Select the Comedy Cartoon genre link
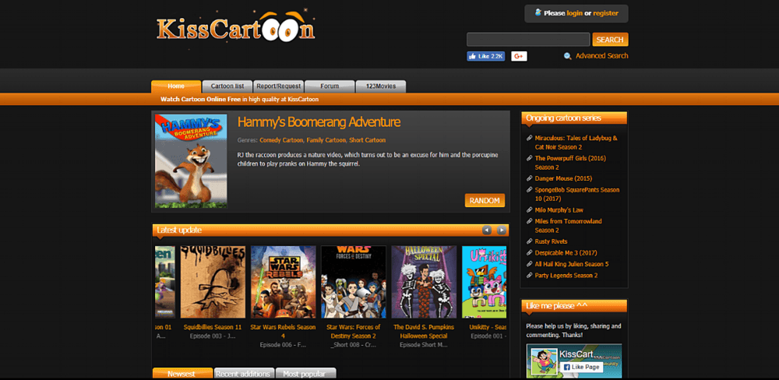The height and width of the screenshot is (380, 779). click(x=281, y=141)
